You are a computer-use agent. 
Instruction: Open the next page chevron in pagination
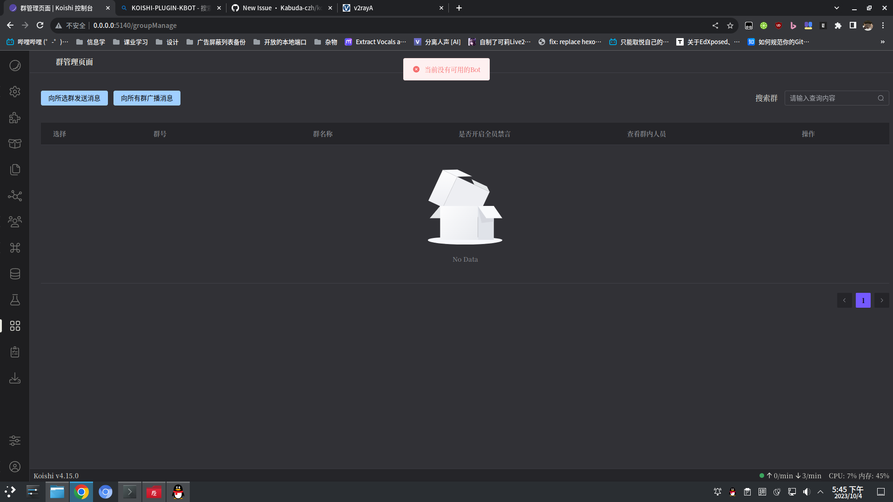[881, 300]
